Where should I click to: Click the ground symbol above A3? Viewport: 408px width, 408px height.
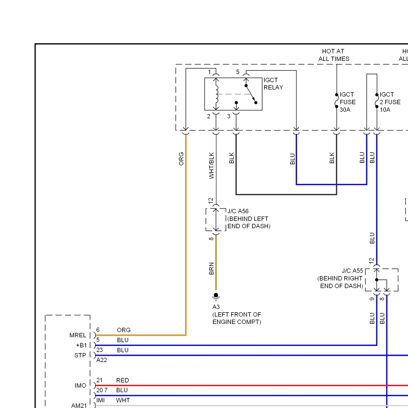(x=216, y=296)
